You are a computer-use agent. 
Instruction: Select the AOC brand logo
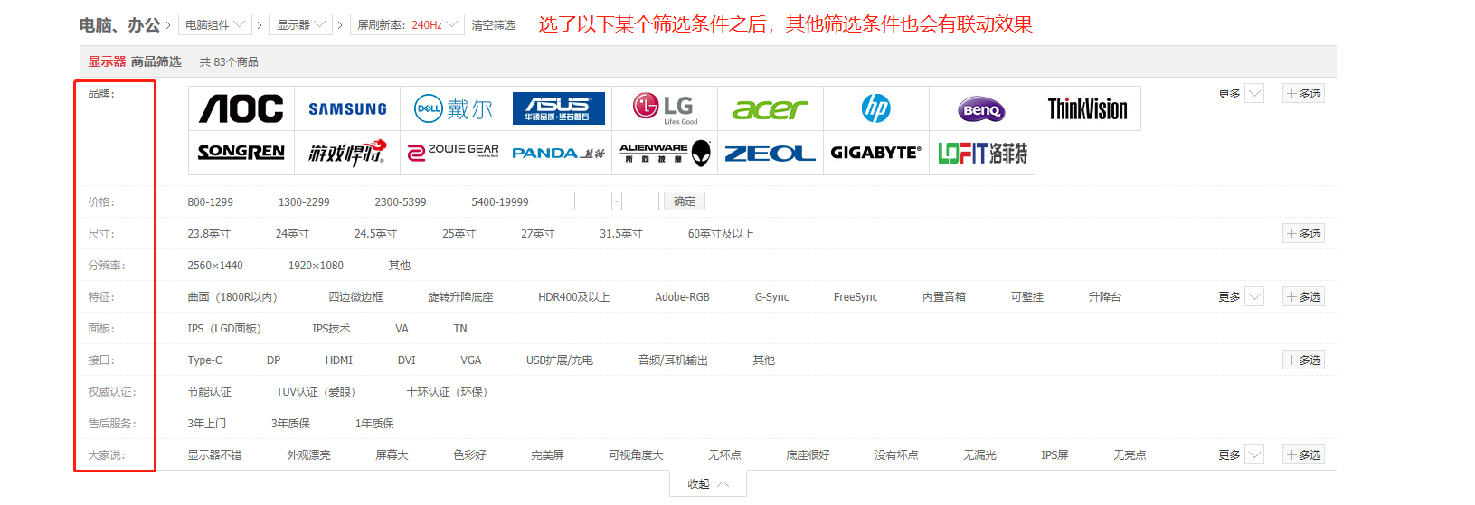[241, 108]
